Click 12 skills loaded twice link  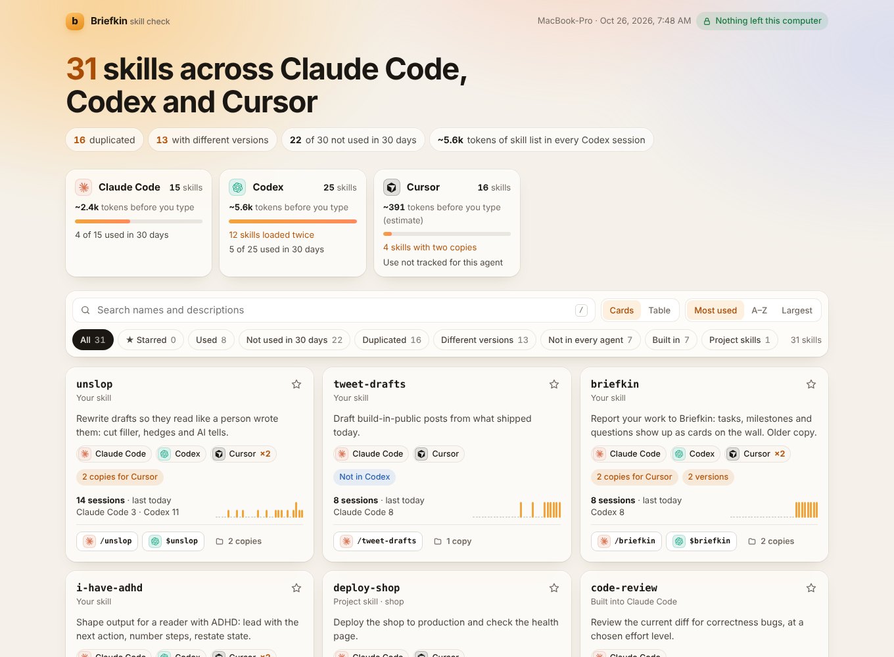point(271,235)
